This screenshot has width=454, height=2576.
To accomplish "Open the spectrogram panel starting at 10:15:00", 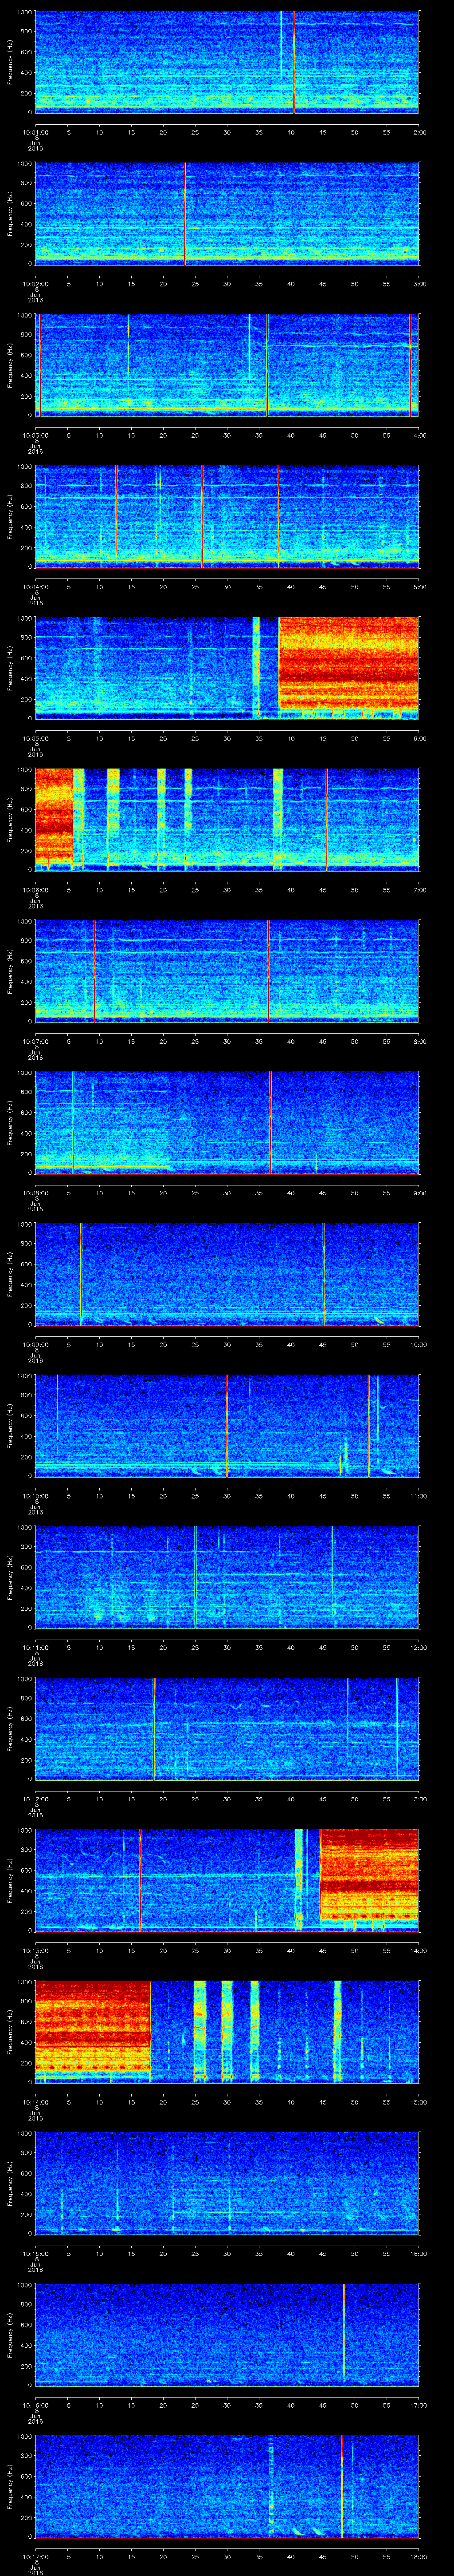I will click(227, 2183).
